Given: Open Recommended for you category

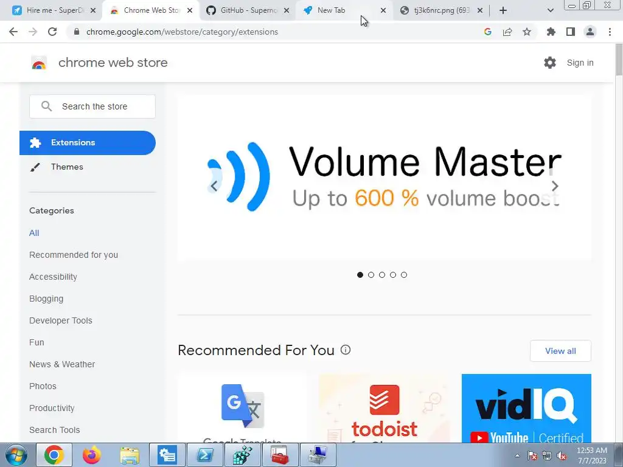Looking at the screenshot, I should tap(74, 255).
